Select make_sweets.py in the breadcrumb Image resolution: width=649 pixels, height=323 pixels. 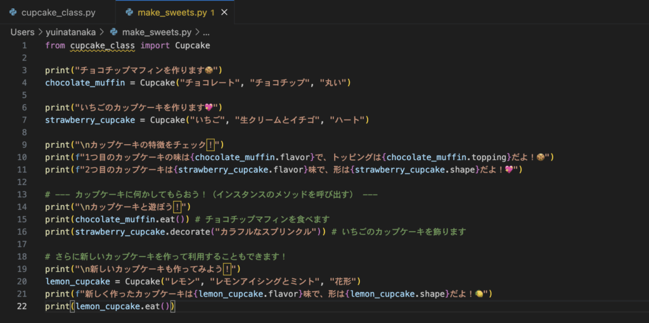[157, 32]
